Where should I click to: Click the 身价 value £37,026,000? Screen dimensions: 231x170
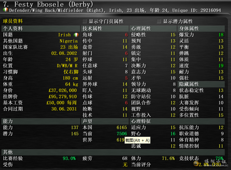[63, 91]
